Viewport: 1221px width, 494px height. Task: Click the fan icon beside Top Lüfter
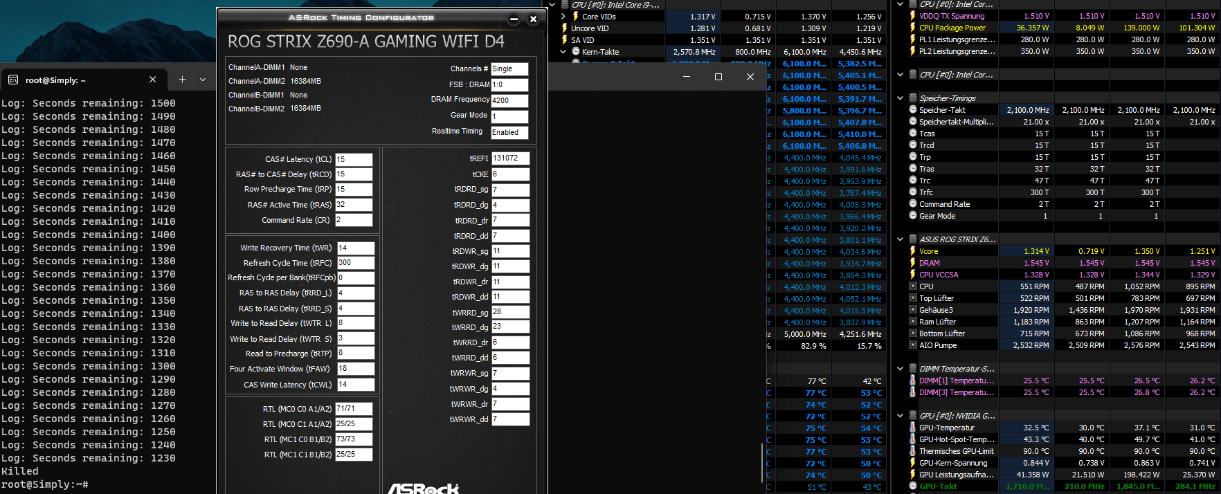912,298
